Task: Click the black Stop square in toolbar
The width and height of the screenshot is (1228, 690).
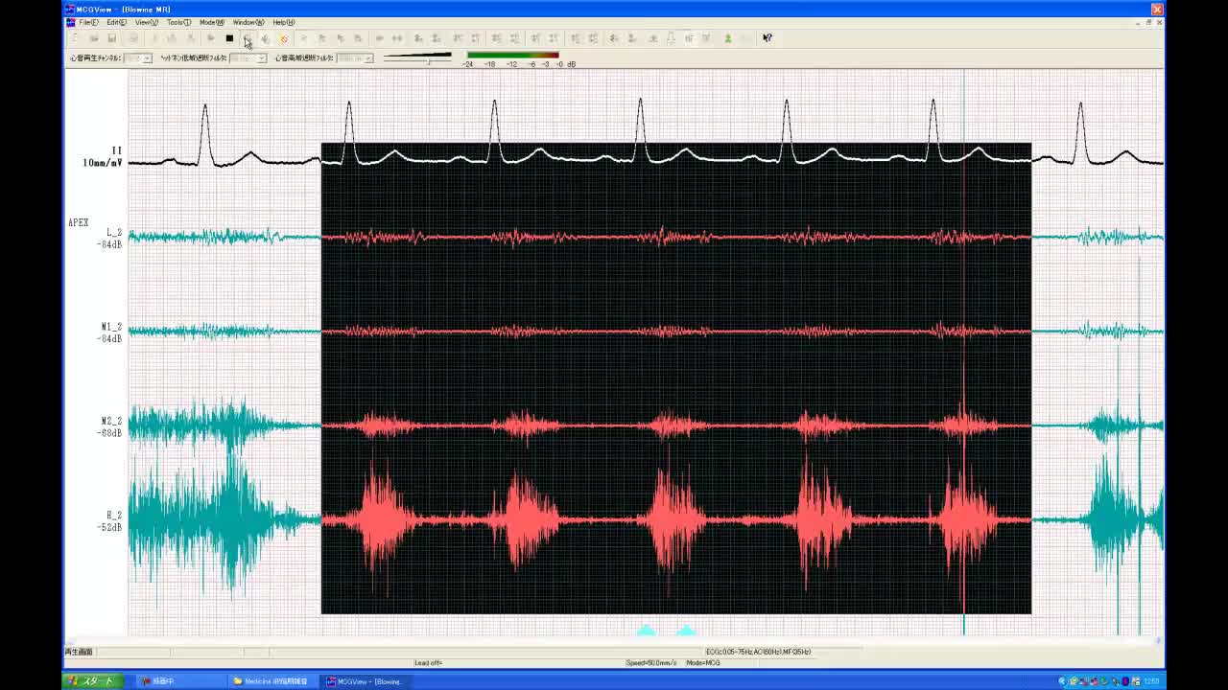Action: click(229, 38)
